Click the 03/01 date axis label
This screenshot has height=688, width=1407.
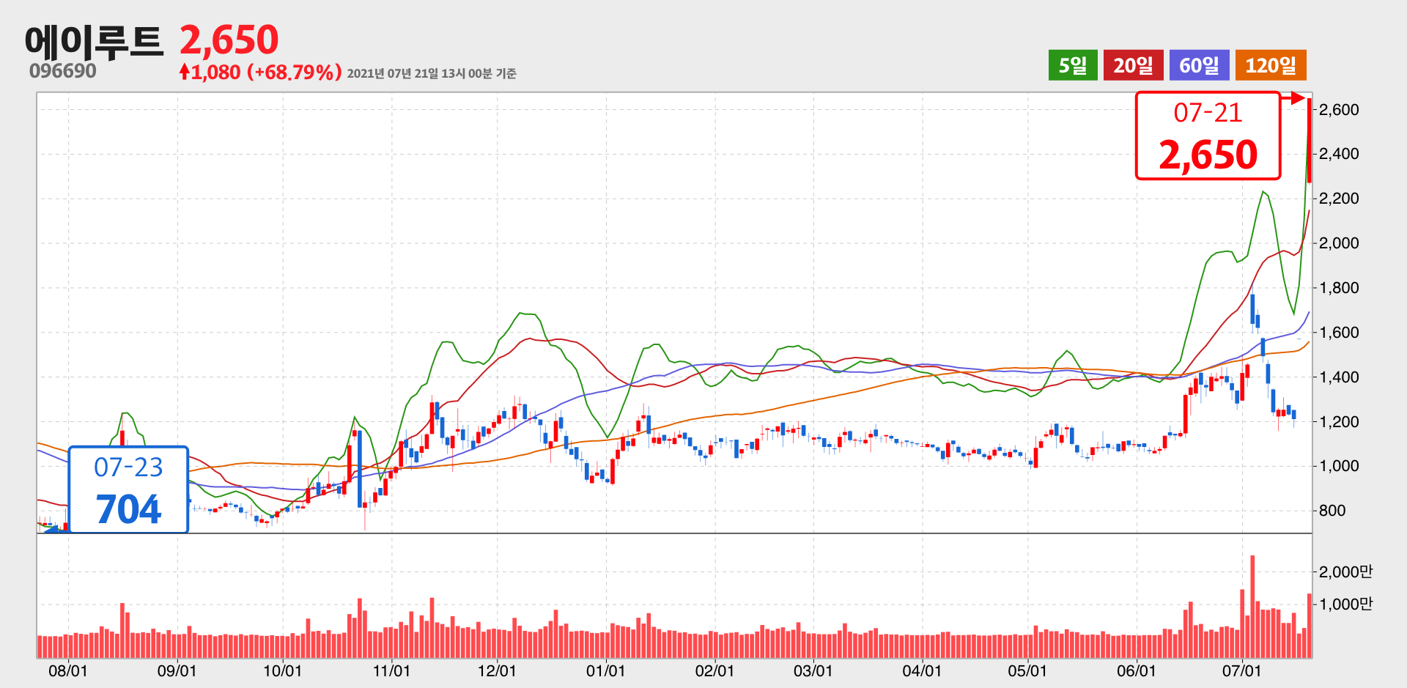[813, 671]
